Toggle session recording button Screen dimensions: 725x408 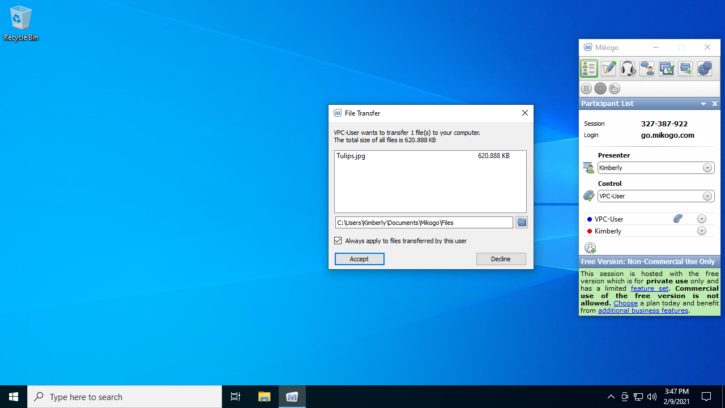click(x=600, y=88)
